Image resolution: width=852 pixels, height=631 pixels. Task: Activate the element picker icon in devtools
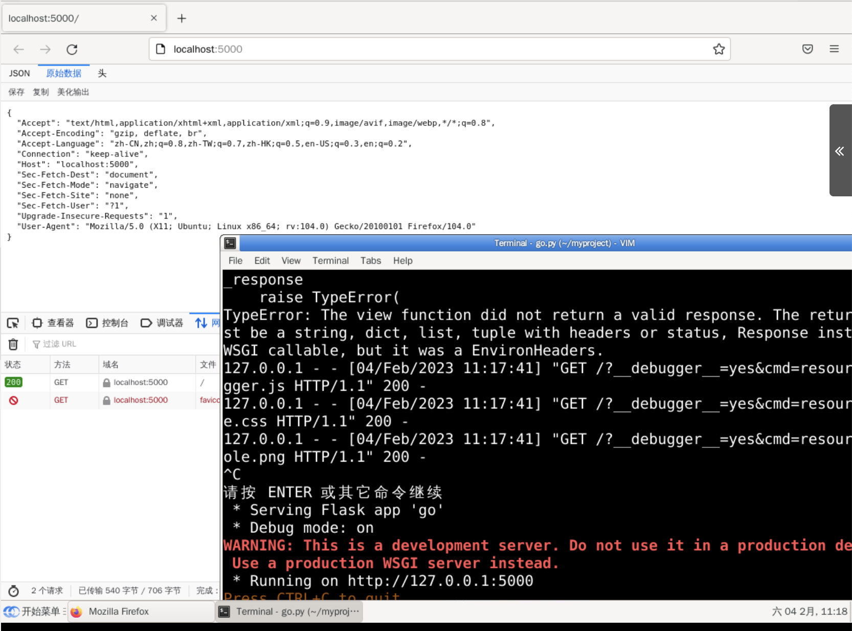tap(13, 323)
